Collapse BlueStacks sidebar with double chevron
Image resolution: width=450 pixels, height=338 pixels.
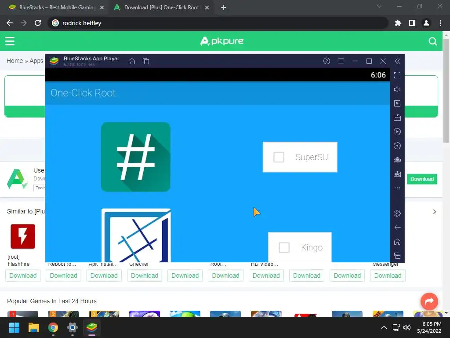click(397, 61)
